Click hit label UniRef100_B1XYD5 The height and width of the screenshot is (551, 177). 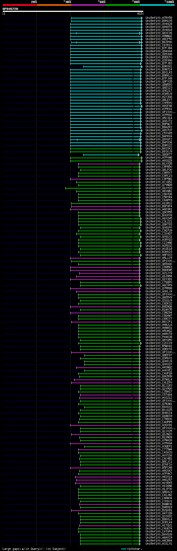(159, 164)
